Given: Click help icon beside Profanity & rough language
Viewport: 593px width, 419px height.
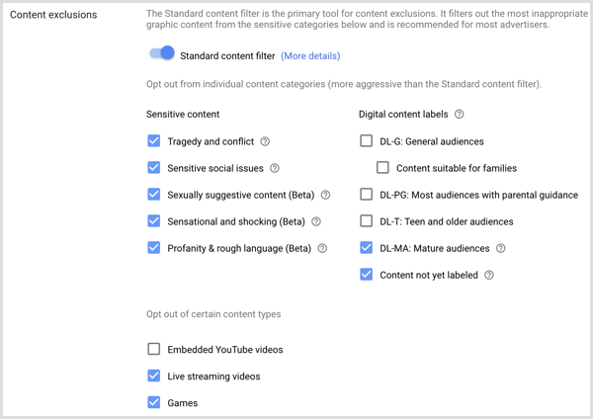Looking at the screenshot, I should pos(322,248).
